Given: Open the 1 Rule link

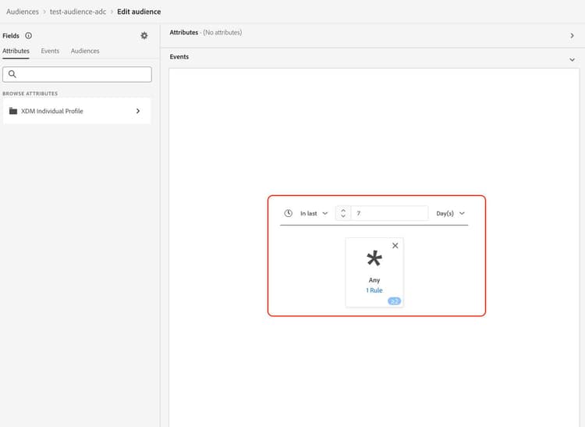Looking at the screenshot, I should [x=374, y=290].
